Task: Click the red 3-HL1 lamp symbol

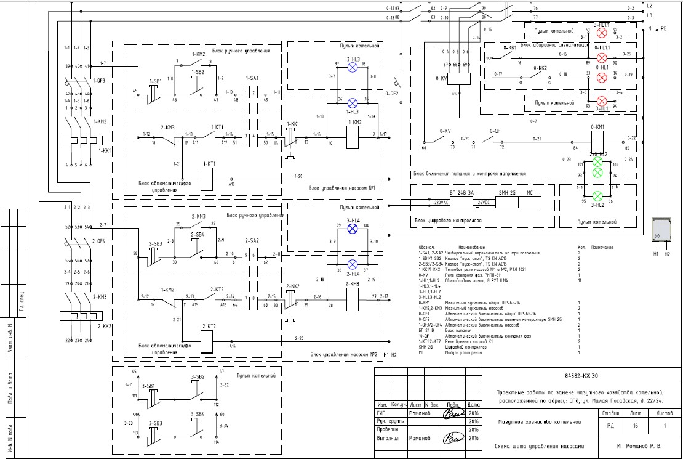Action: coord(602,101)
